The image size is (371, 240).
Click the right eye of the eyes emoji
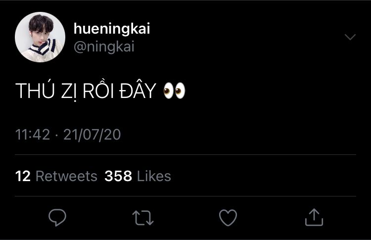180,91
